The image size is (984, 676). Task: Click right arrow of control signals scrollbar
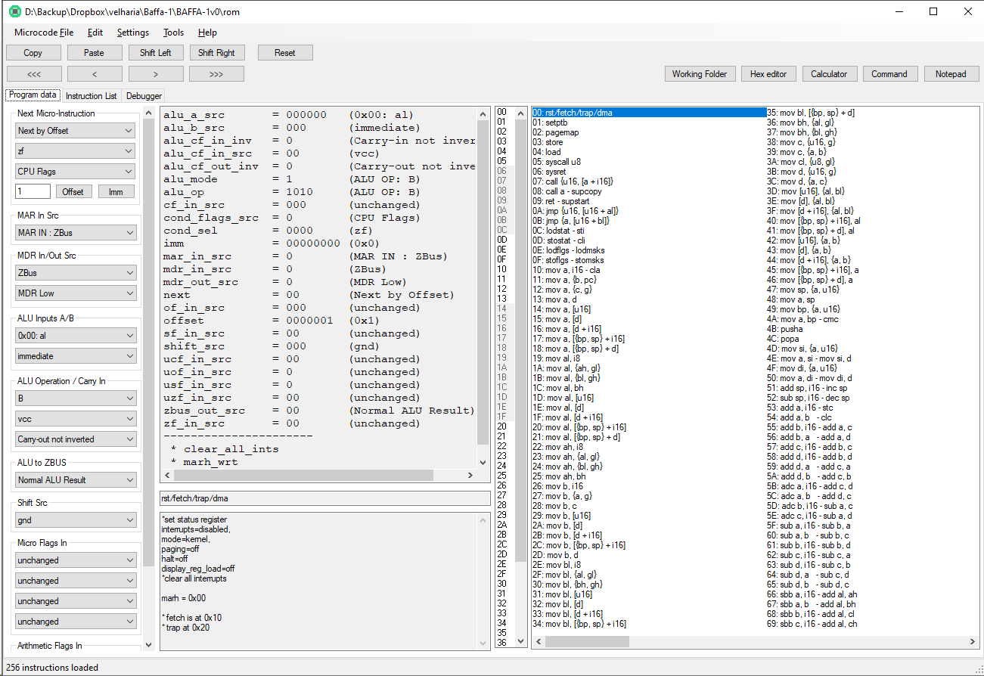pos(471,476)
